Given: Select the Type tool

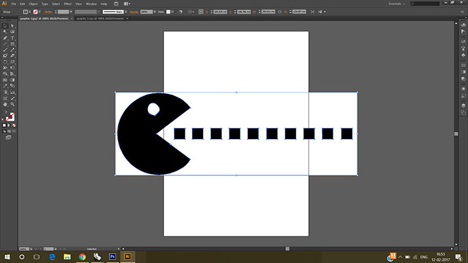Looking at the screenshot, I should [x=13, y=38].
